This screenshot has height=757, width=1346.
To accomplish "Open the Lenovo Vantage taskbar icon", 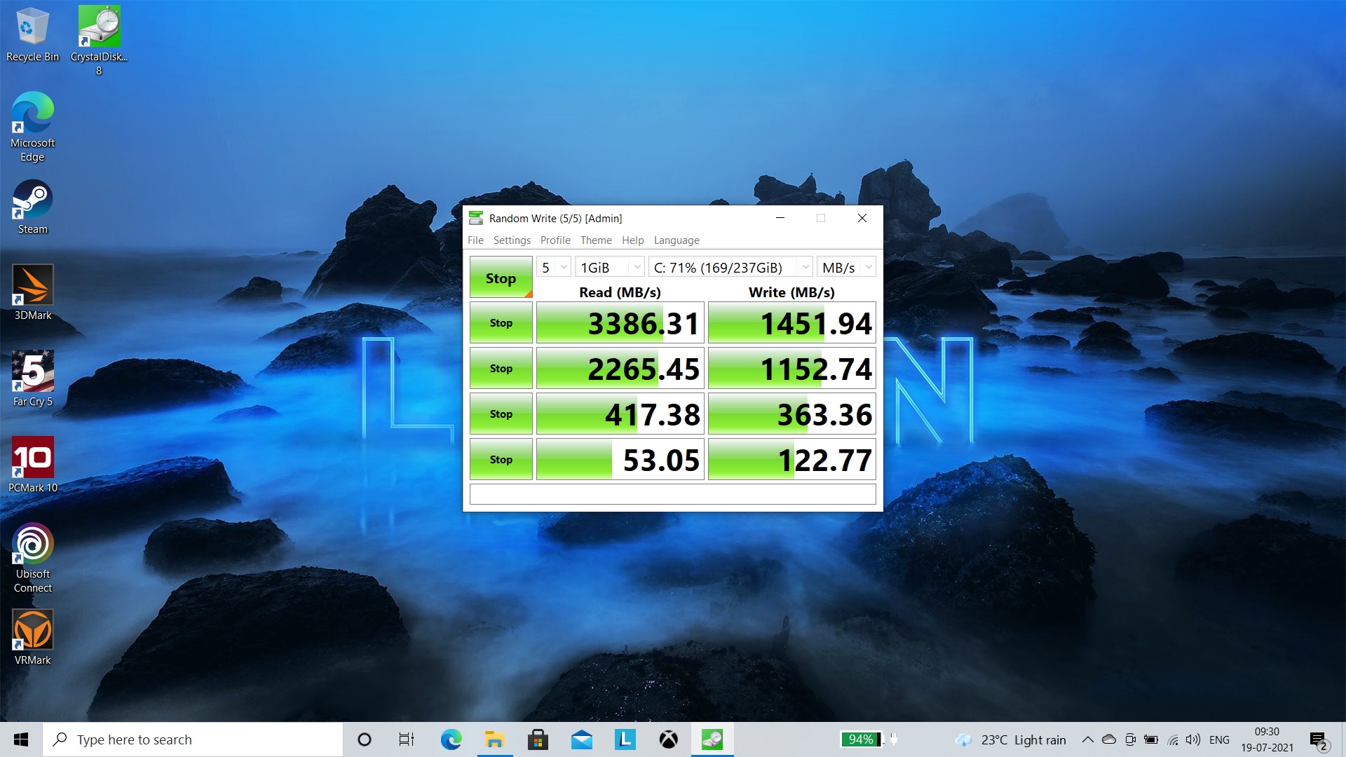I will click(x=625, y=739).
